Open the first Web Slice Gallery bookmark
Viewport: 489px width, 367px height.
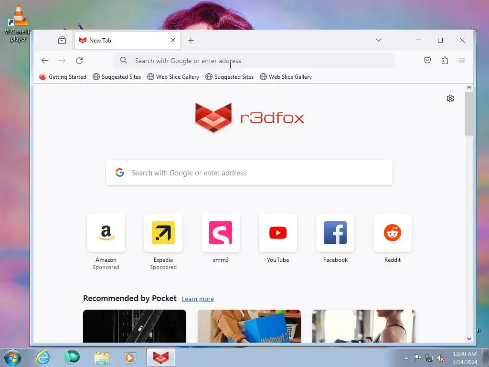coord(173,77)
